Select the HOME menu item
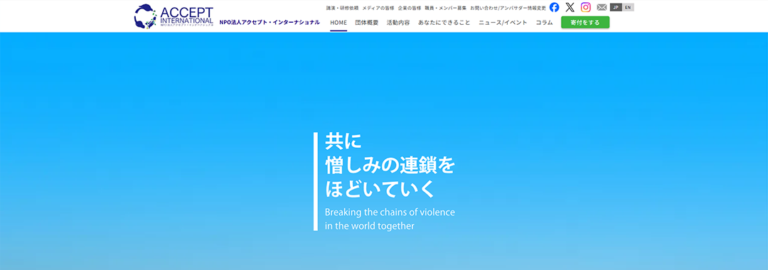The width and height of the screenshot is (768, 270). (x=338, y=23)
